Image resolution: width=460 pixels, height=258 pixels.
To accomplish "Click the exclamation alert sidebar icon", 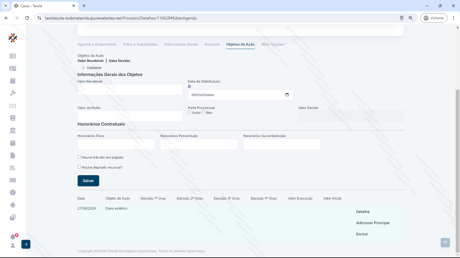I will [x=13, y=192].
